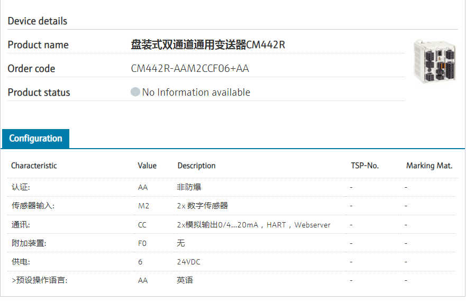Open the CM442R product thumbnail image
The image size is (466, 302).
pos(432,62)
